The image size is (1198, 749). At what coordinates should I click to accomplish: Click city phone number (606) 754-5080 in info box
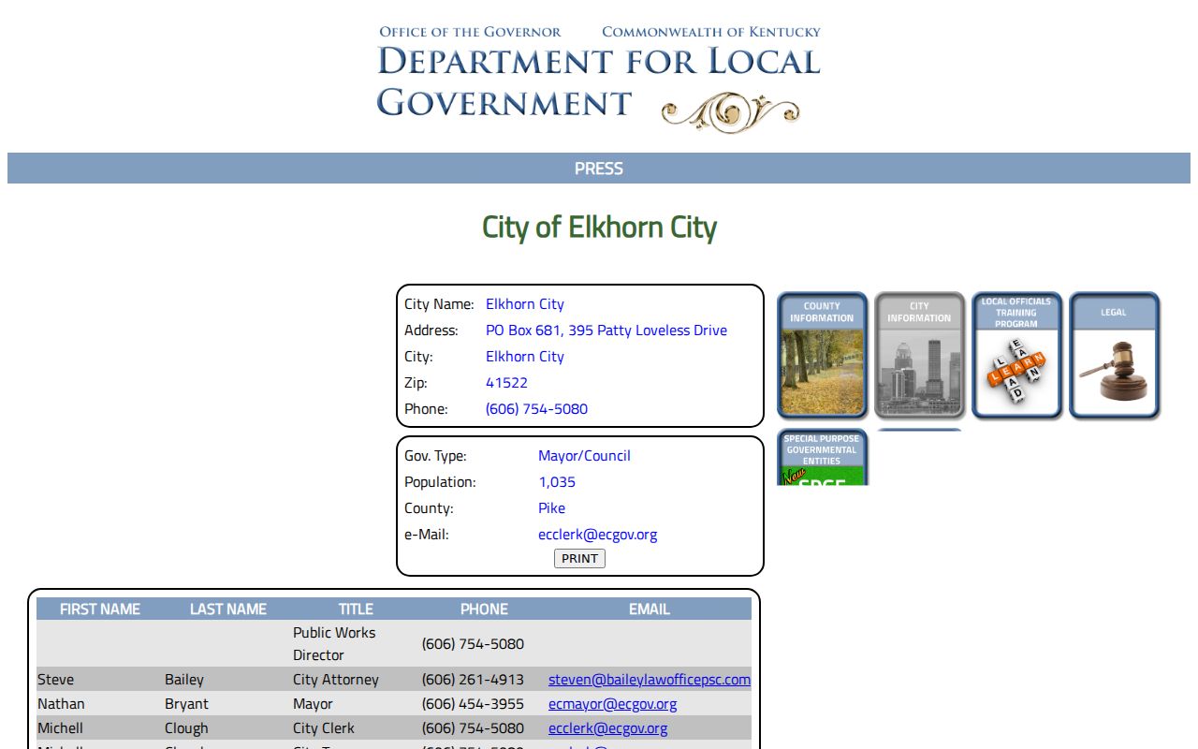[536, 409]
